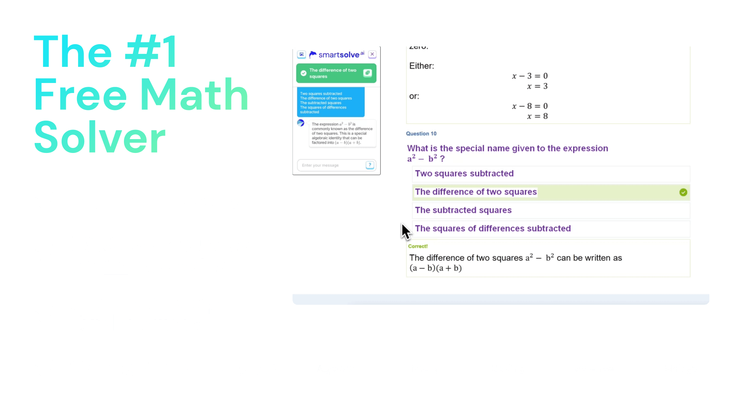
Task: Expand the blue answer suggestions list
Action: point(330,101)
